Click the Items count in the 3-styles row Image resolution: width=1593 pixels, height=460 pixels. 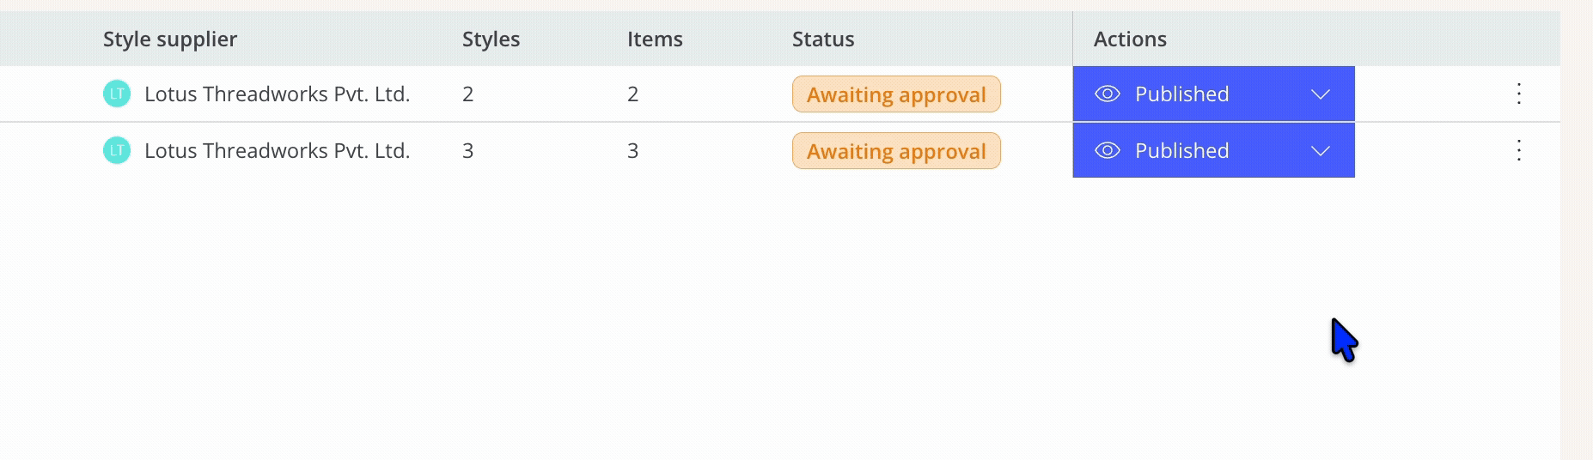(x=633, y=150)
